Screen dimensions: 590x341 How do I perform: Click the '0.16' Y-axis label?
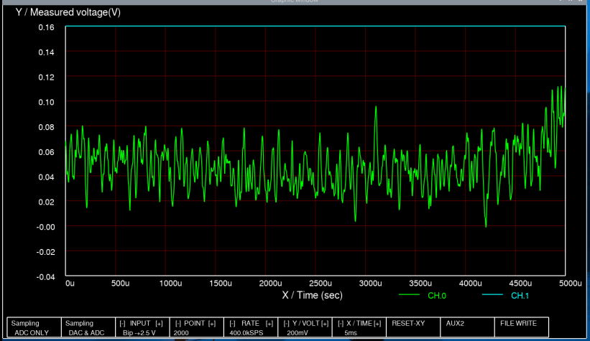[x=46, y=27]
